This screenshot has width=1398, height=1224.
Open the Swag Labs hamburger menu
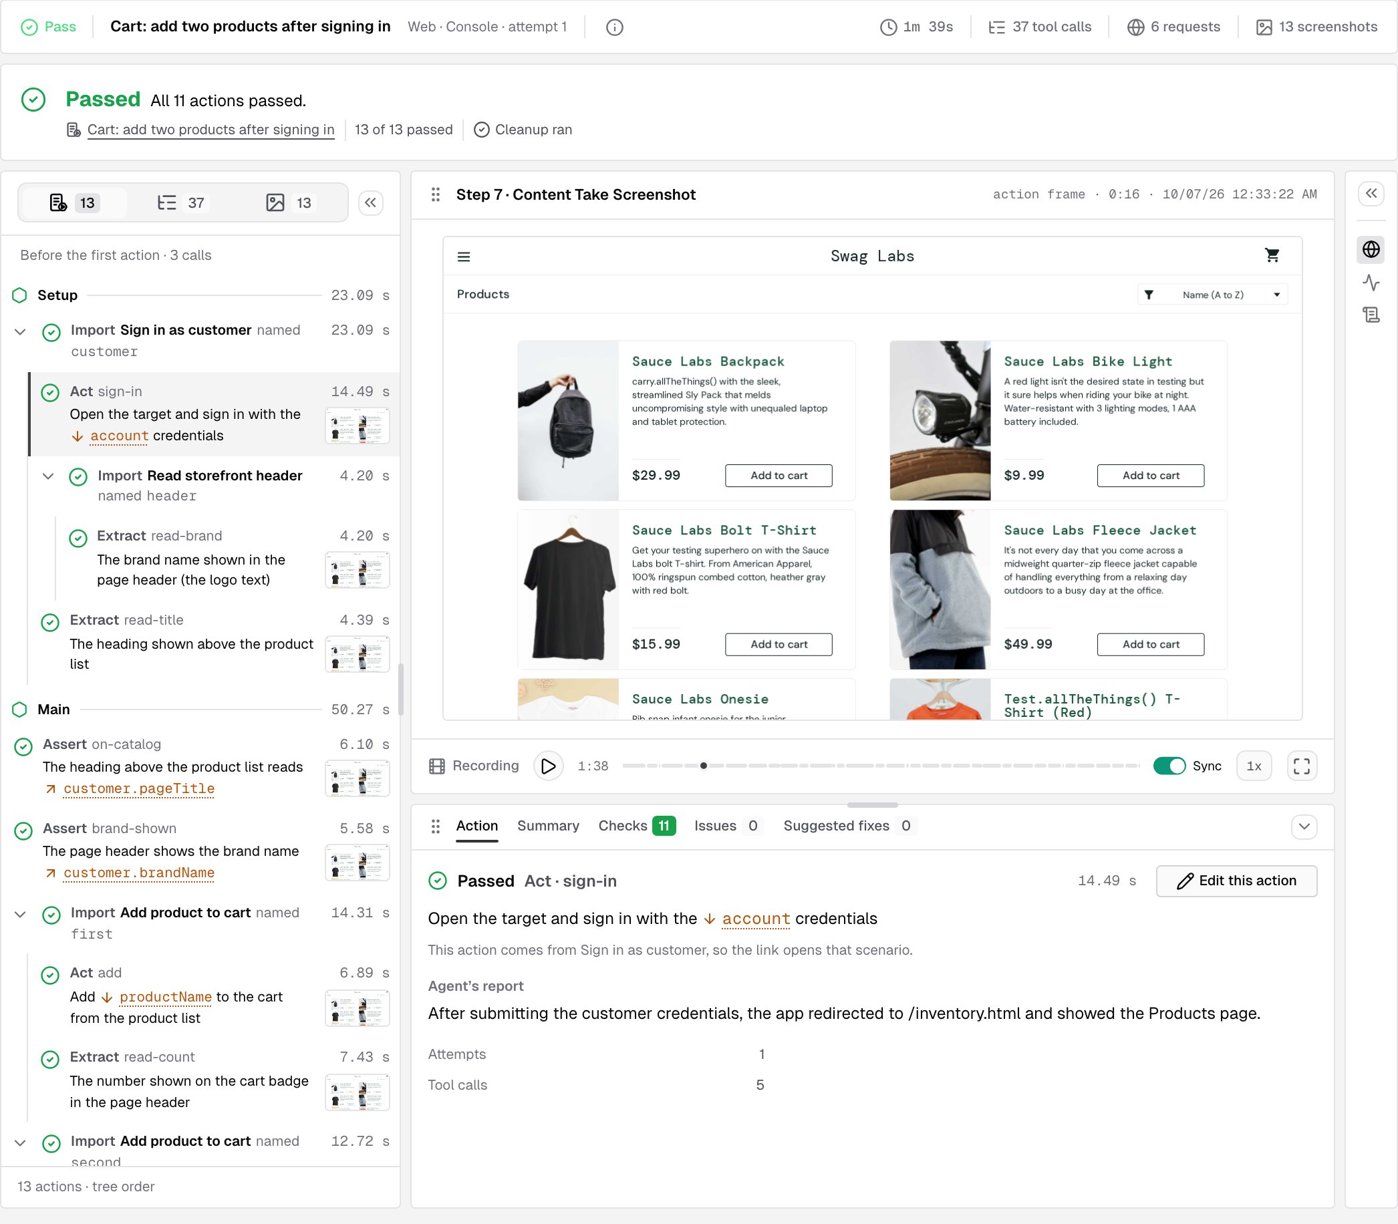(x=463, y=257)
